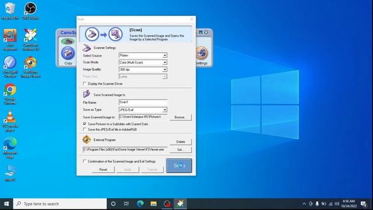Click the taskbar search box
The width and height of the screenshot is (373, 210).
[x=60, y=204]
